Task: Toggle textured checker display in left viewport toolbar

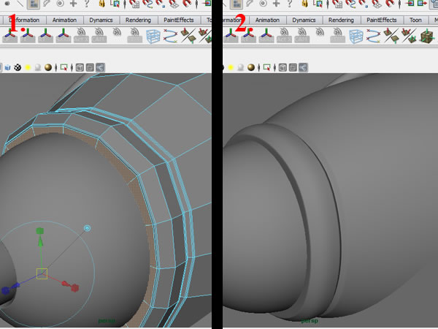Action: click(18, 67)
